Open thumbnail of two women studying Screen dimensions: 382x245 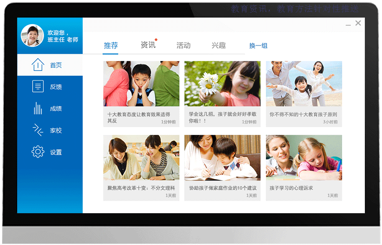click(141, 158)
